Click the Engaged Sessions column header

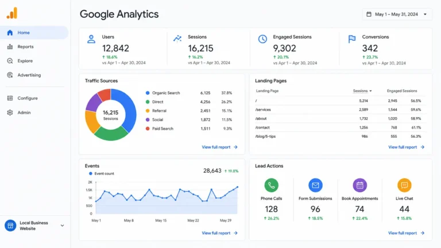(402, 91)
